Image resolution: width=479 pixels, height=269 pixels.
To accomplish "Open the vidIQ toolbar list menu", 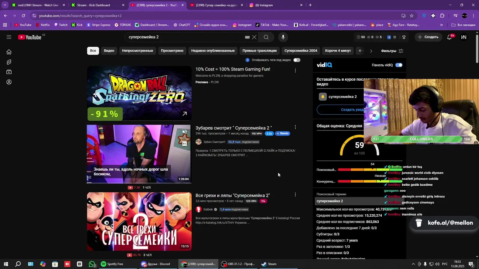I will (x=395, y=37).
